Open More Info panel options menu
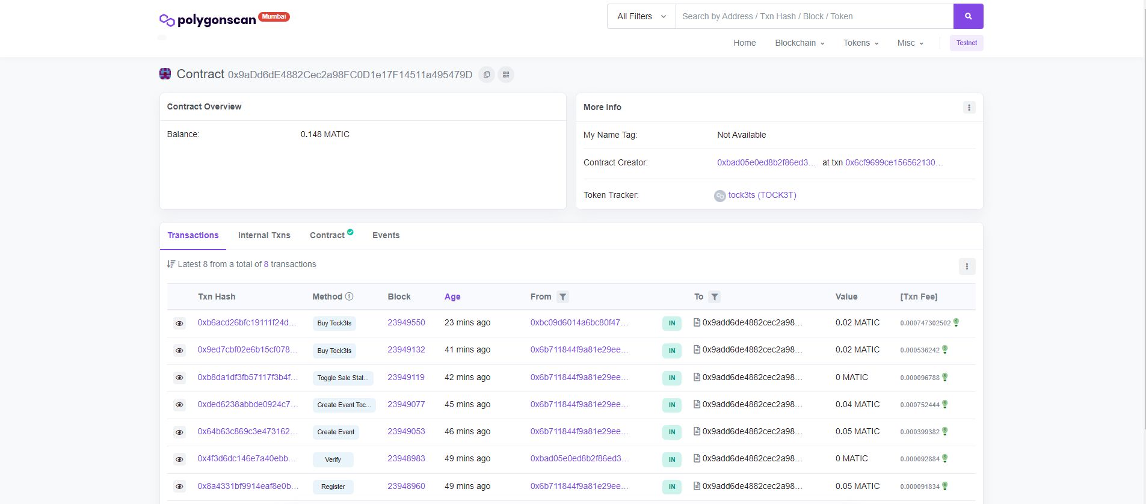Screen dimensions: 1146x504 click(x=969, y=108)
